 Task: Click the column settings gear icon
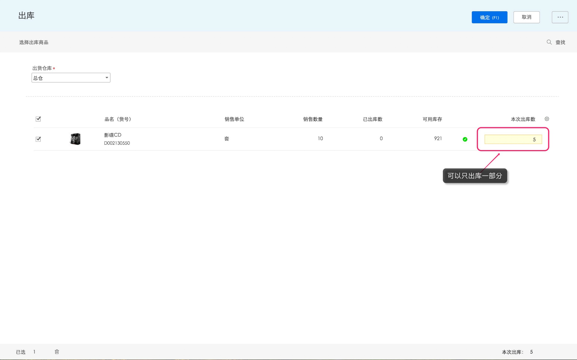(547, 119)
